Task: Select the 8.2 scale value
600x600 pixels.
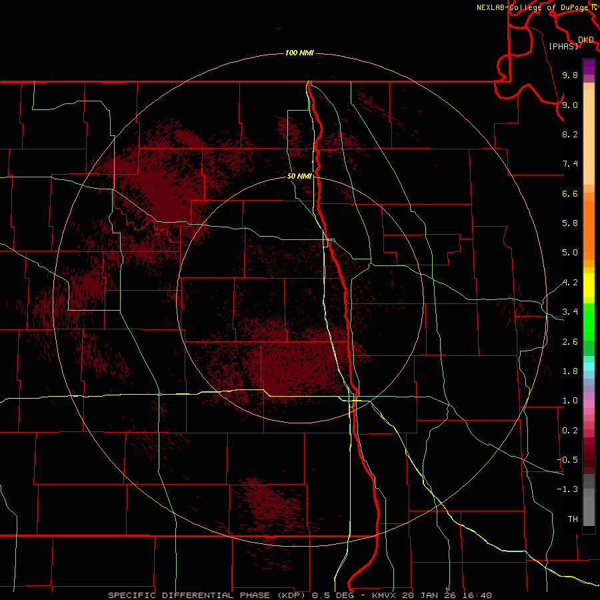Action: 570,134
